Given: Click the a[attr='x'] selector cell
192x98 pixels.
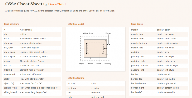Looking at the screenshot, I should (9, 83).
